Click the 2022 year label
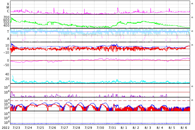 [x=5, y=128]
